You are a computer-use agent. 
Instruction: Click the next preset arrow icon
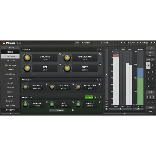[x=121, y=43]
